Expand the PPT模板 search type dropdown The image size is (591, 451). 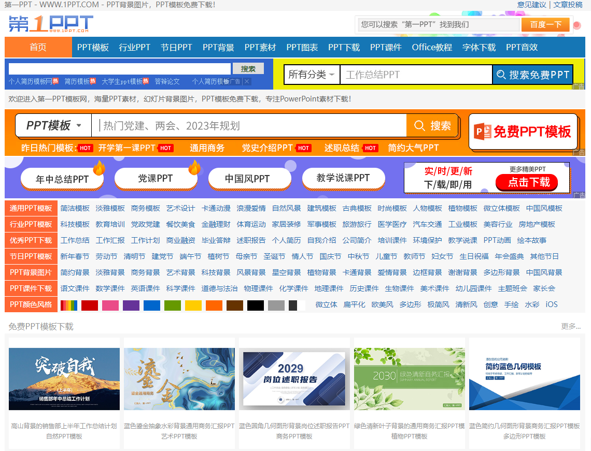click(54, 126)
